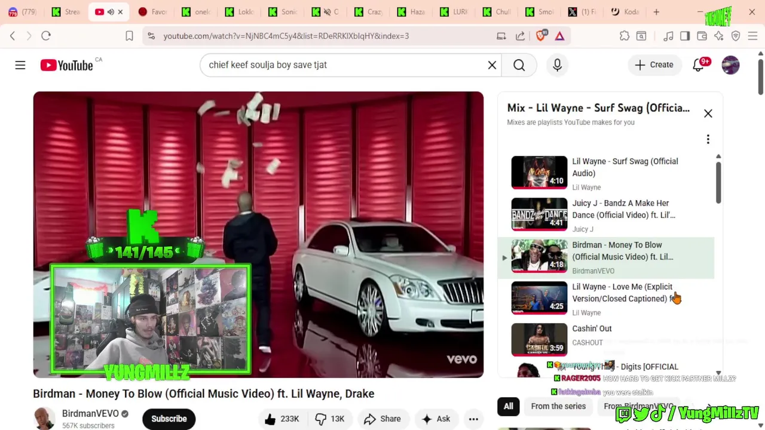Like the video with thumbs up
Viewport: 765px width, 430px height.
tap(282, 419)
